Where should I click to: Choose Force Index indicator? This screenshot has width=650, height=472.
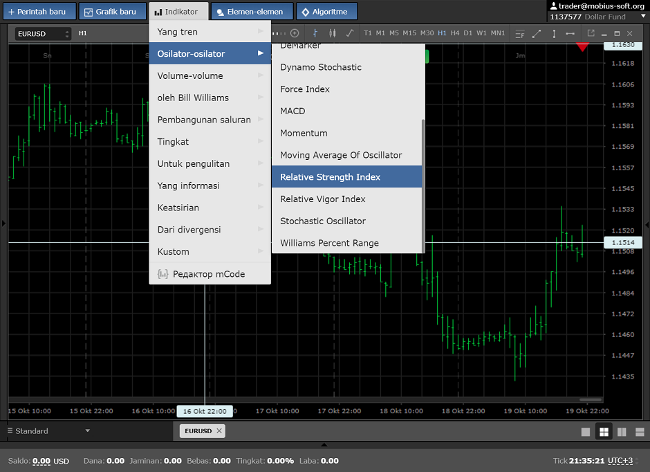(346, 89)
